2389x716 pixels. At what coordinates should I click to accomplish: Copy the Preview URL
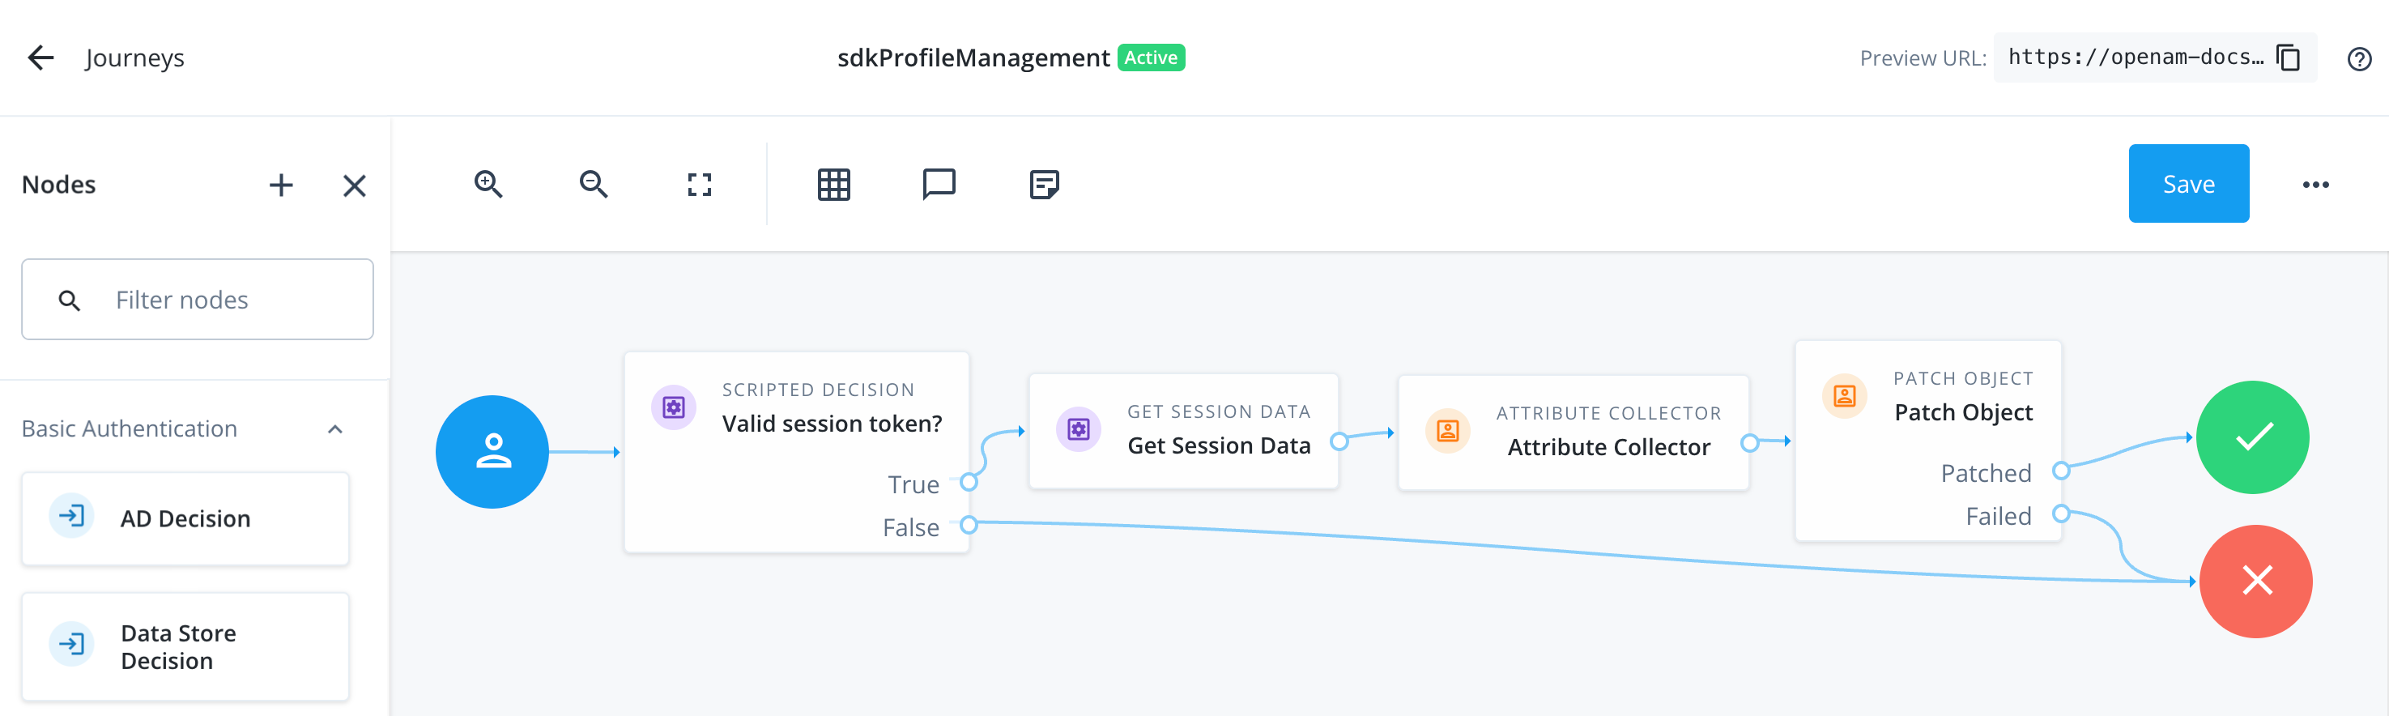click(2289, 57)
